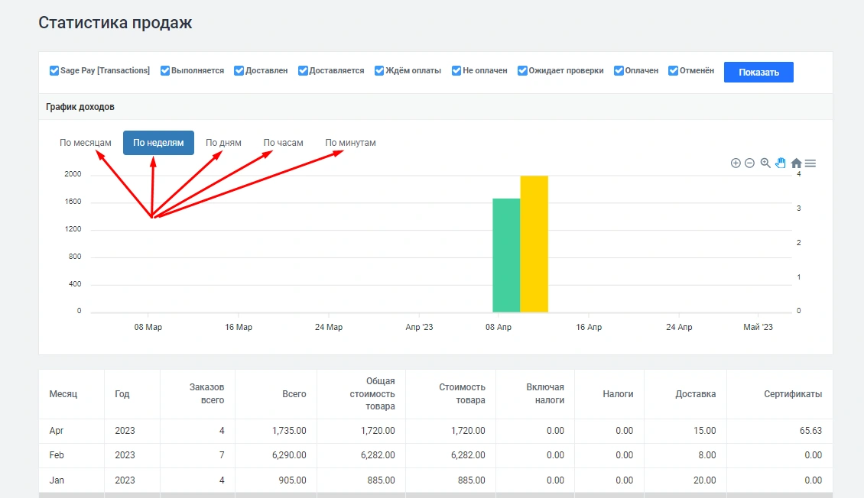Toggle the Оплачен status checkbox
The width and height of the screenshot is (864, 498).
point(619,71)
